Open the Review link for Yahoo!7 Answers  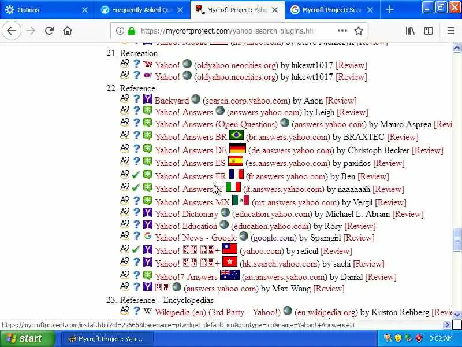pyautogui.click(x=381, y=277)
